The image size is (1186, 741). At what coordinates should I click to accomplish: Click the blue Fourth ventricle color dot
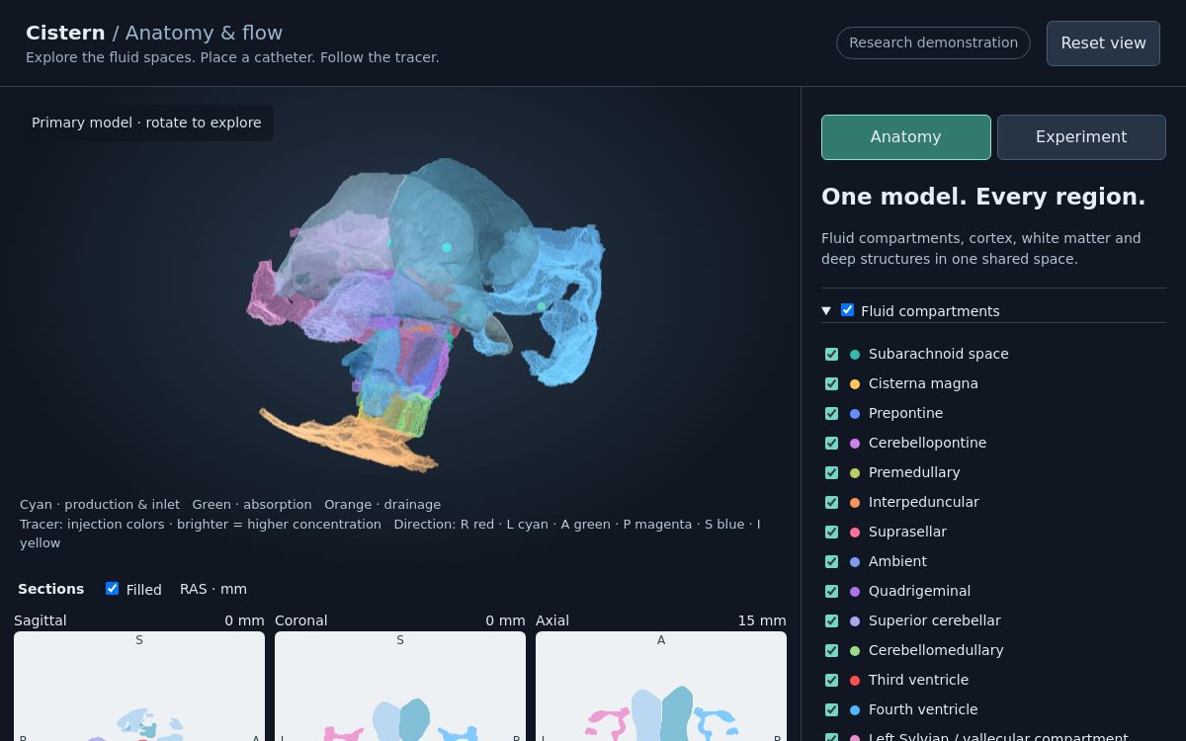(x=855, y=710)
